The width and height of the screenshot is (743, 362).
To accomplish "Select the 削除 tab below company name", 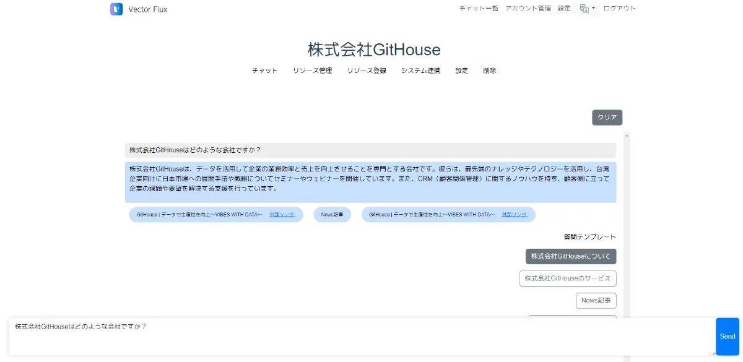I will [x=489, y=71].
